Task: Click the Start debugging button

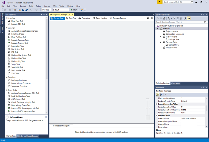Action: (x=74, y=10)
